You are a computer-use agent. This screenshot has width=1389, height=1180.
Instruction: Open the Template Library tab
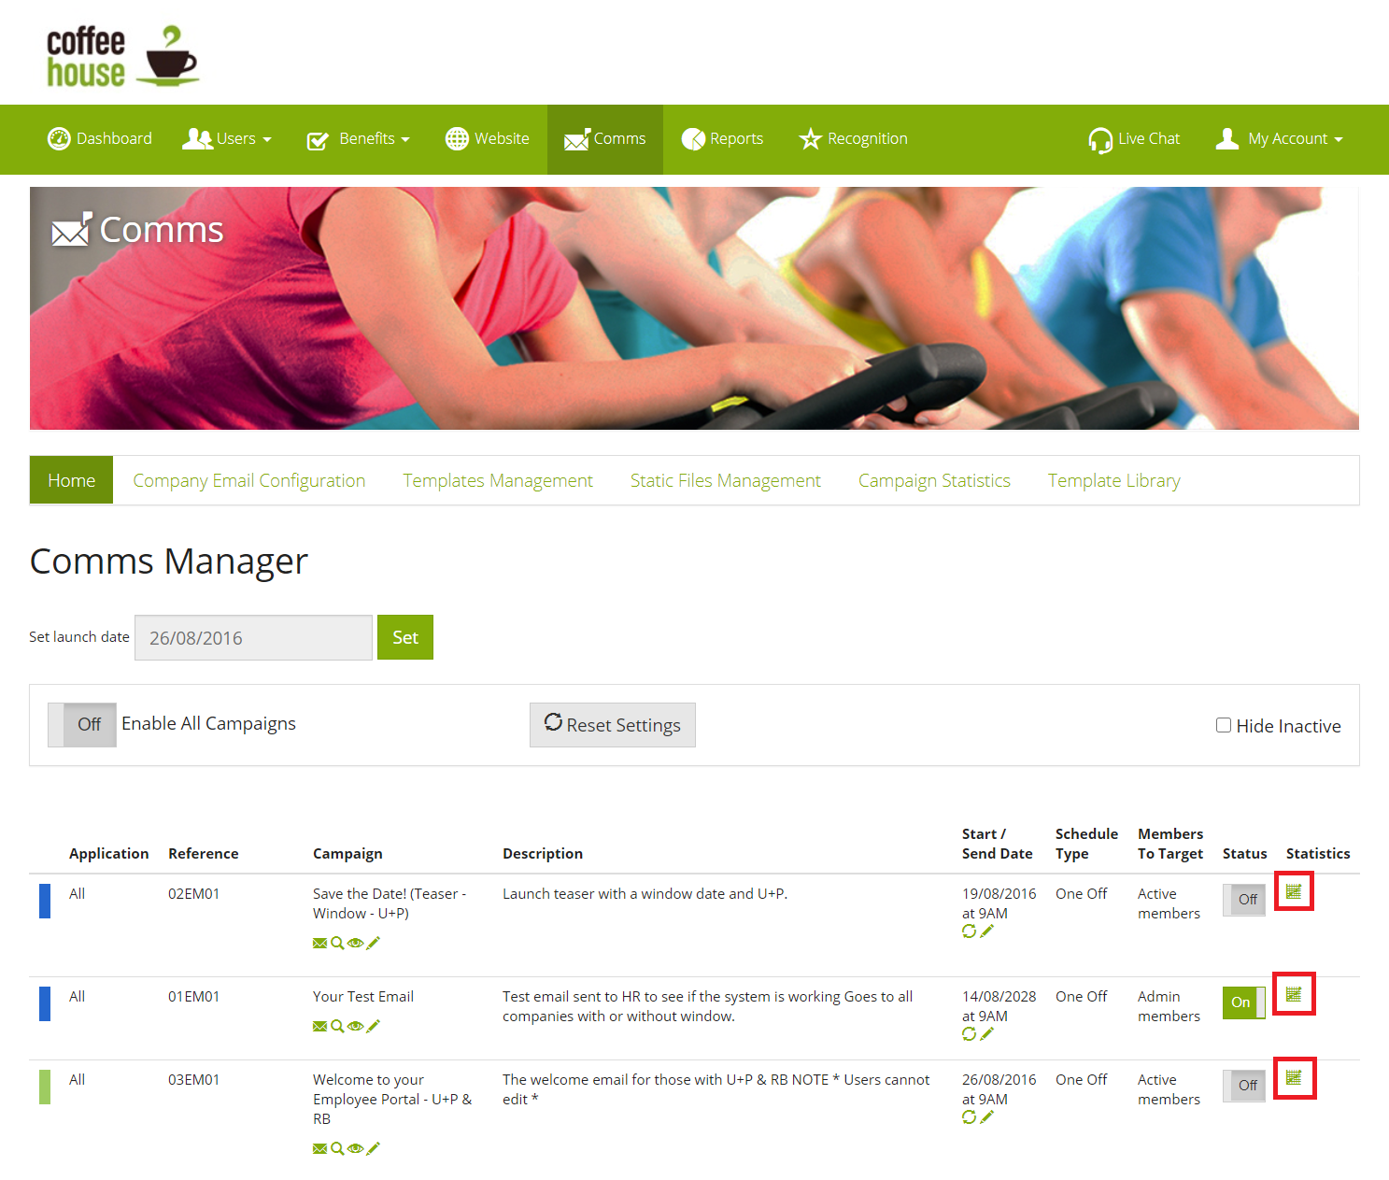(x=1114, y=480)
